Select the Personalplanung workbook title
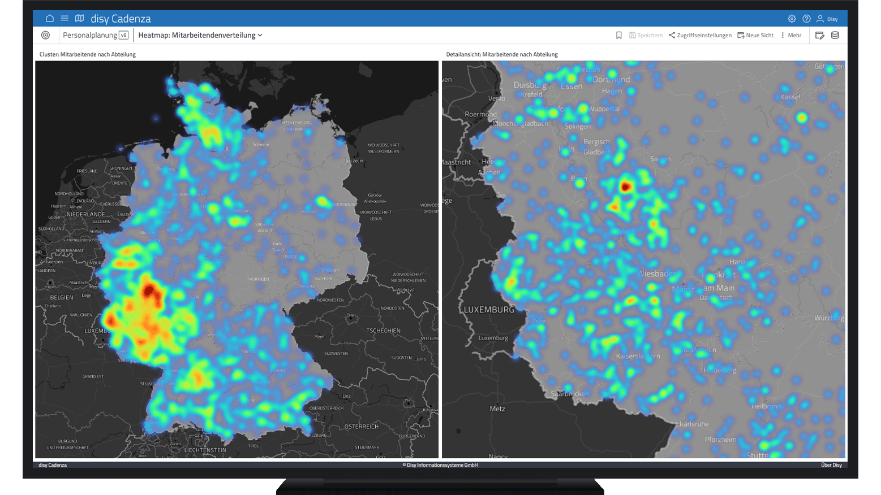The image size is (881, 495). [x=91, y=34]
